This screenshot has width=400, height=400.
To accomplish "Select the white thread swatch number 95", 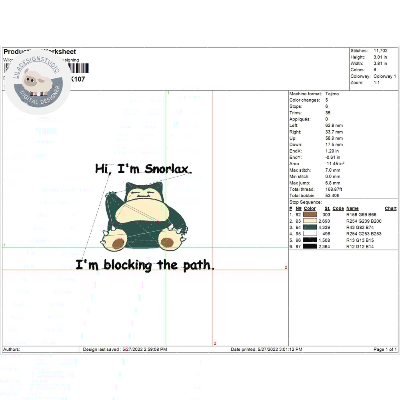I will (x=310, y=234).
